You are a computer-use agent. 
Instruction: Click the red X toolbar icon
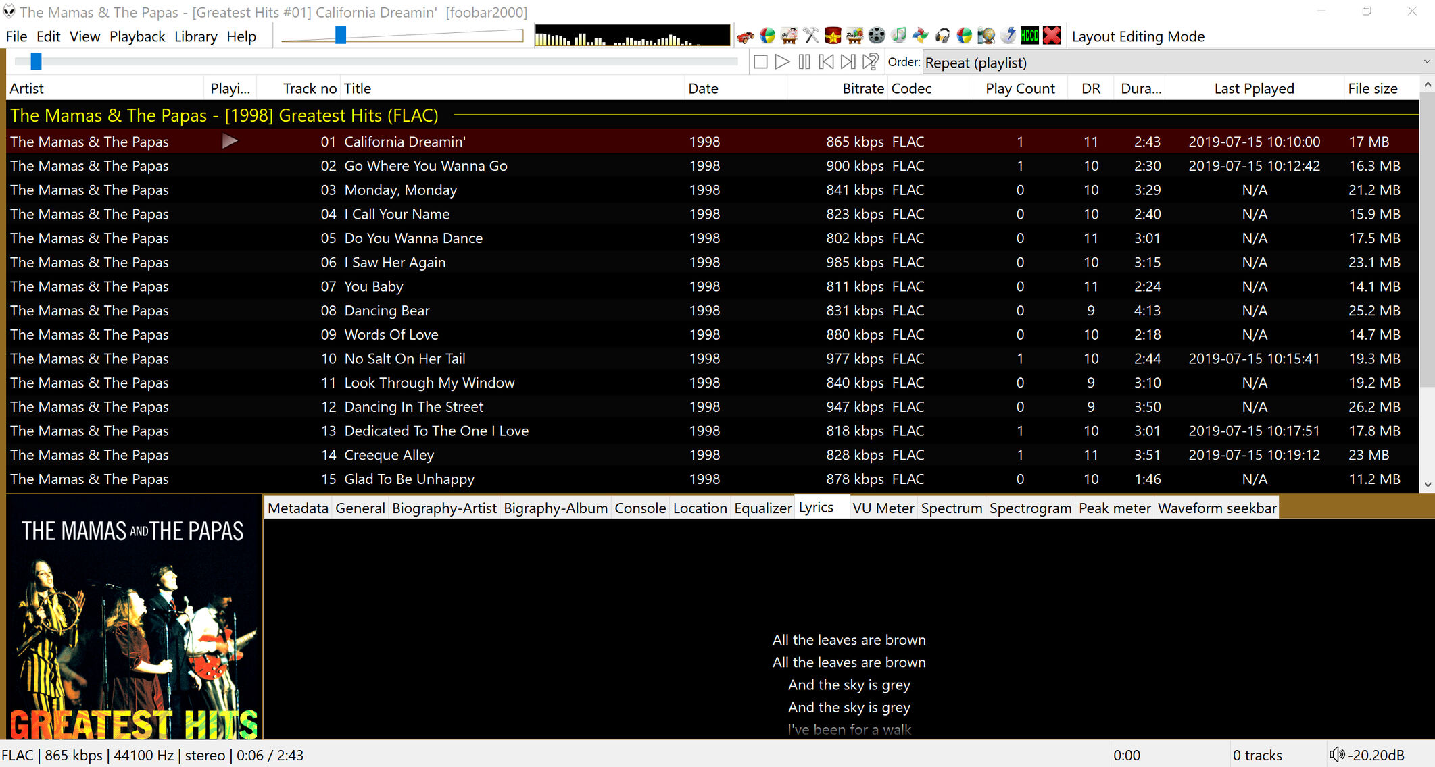(x=1052, y=35)
